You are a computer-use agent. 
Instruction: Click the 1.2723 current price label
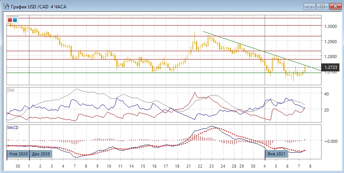331,68
